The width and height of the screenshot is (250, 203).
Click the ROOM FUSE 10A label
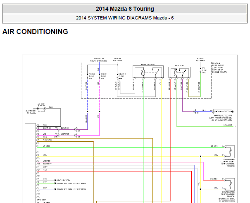[92, 76]
